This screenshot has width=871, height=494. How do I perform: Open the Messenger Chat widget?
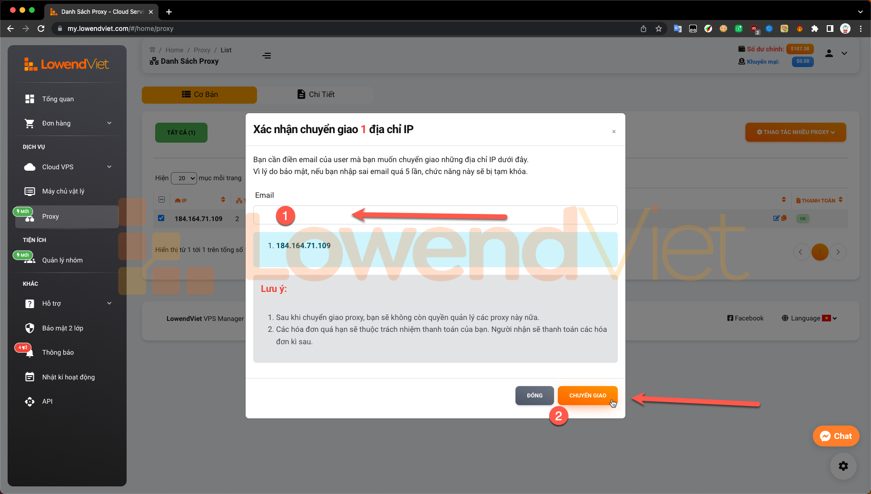click(836, 436)
